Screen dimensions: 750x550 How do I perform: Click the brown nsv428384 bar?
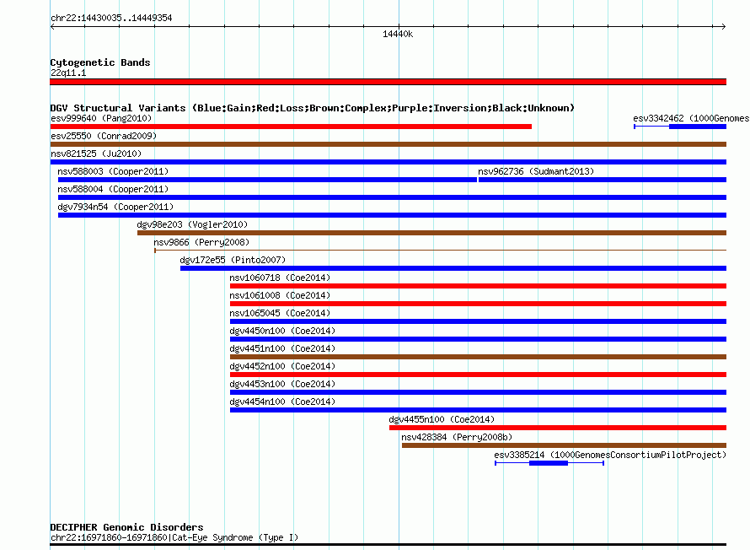point(564,445)
